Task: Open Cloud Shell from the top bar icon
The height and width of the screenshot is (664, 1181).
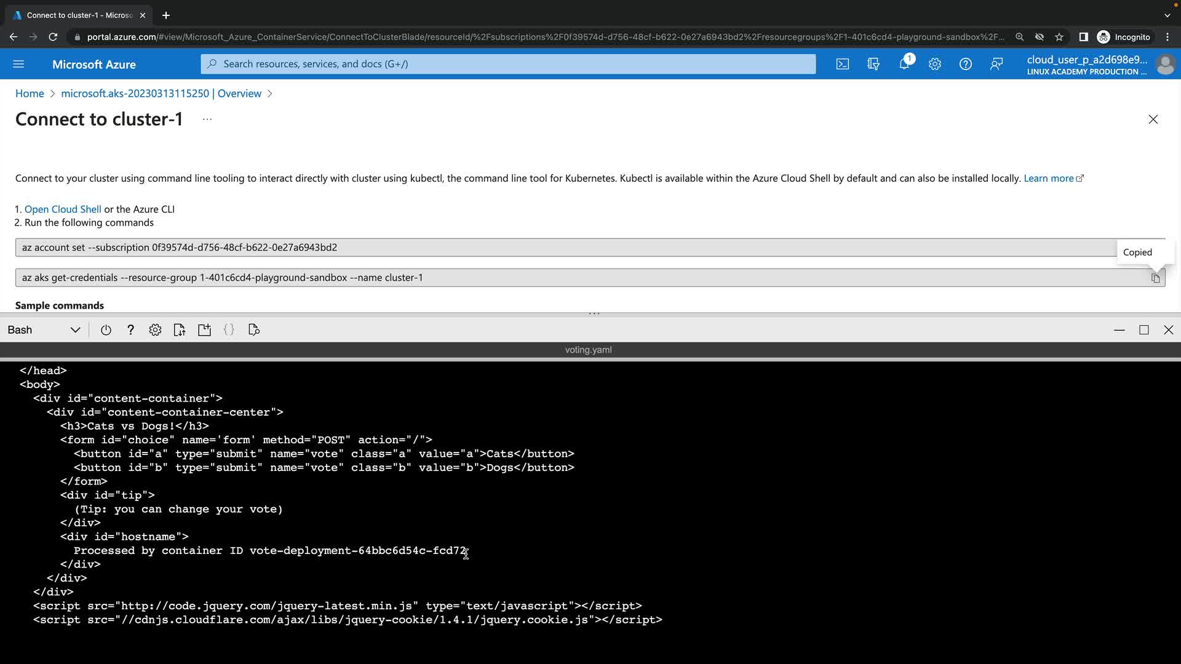Action: (842, 64)
